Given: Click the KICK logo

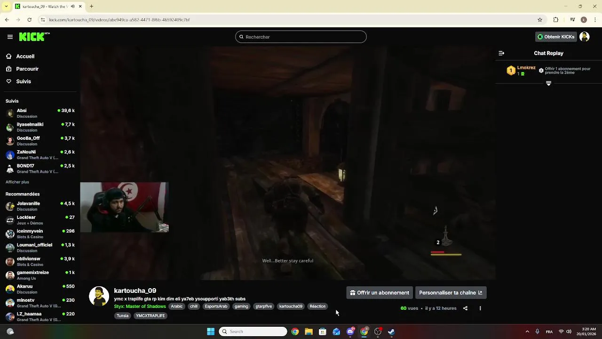Looking at the screenshot, I should pos(34,37).
